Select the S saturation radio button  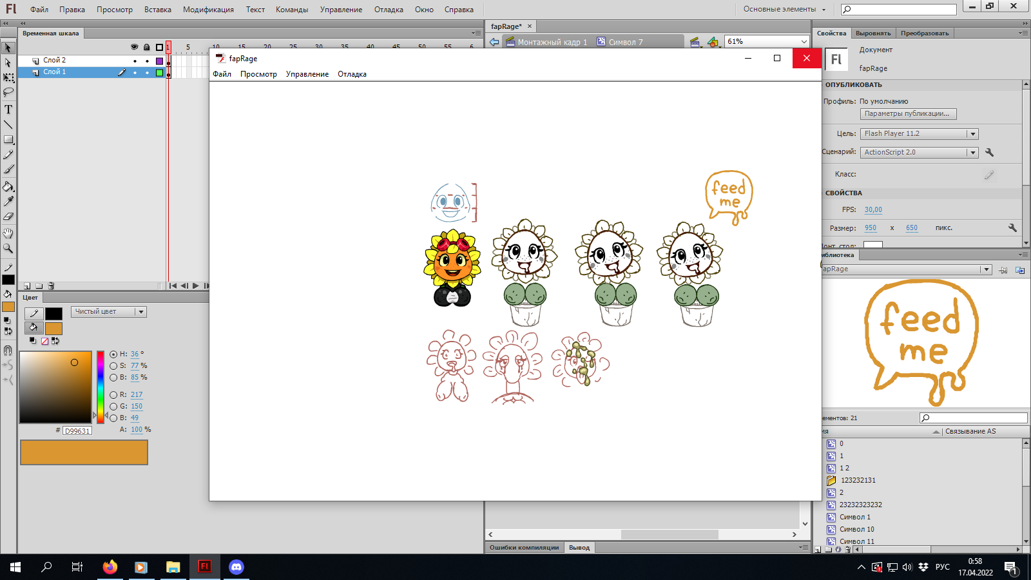(x=113, y=365)
